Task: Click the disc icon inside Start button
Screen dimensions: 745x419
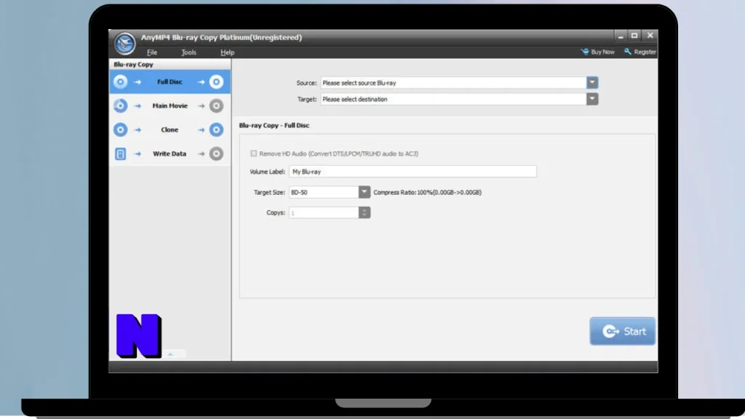Action: coord(610,331)
